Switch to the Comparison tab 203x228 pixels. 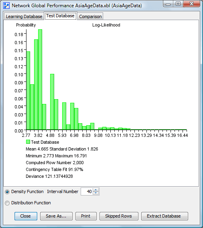pos(90,16)
